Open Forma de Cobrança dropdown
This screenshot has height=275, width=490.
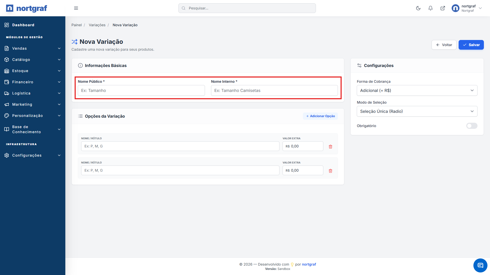pos(417,90)
